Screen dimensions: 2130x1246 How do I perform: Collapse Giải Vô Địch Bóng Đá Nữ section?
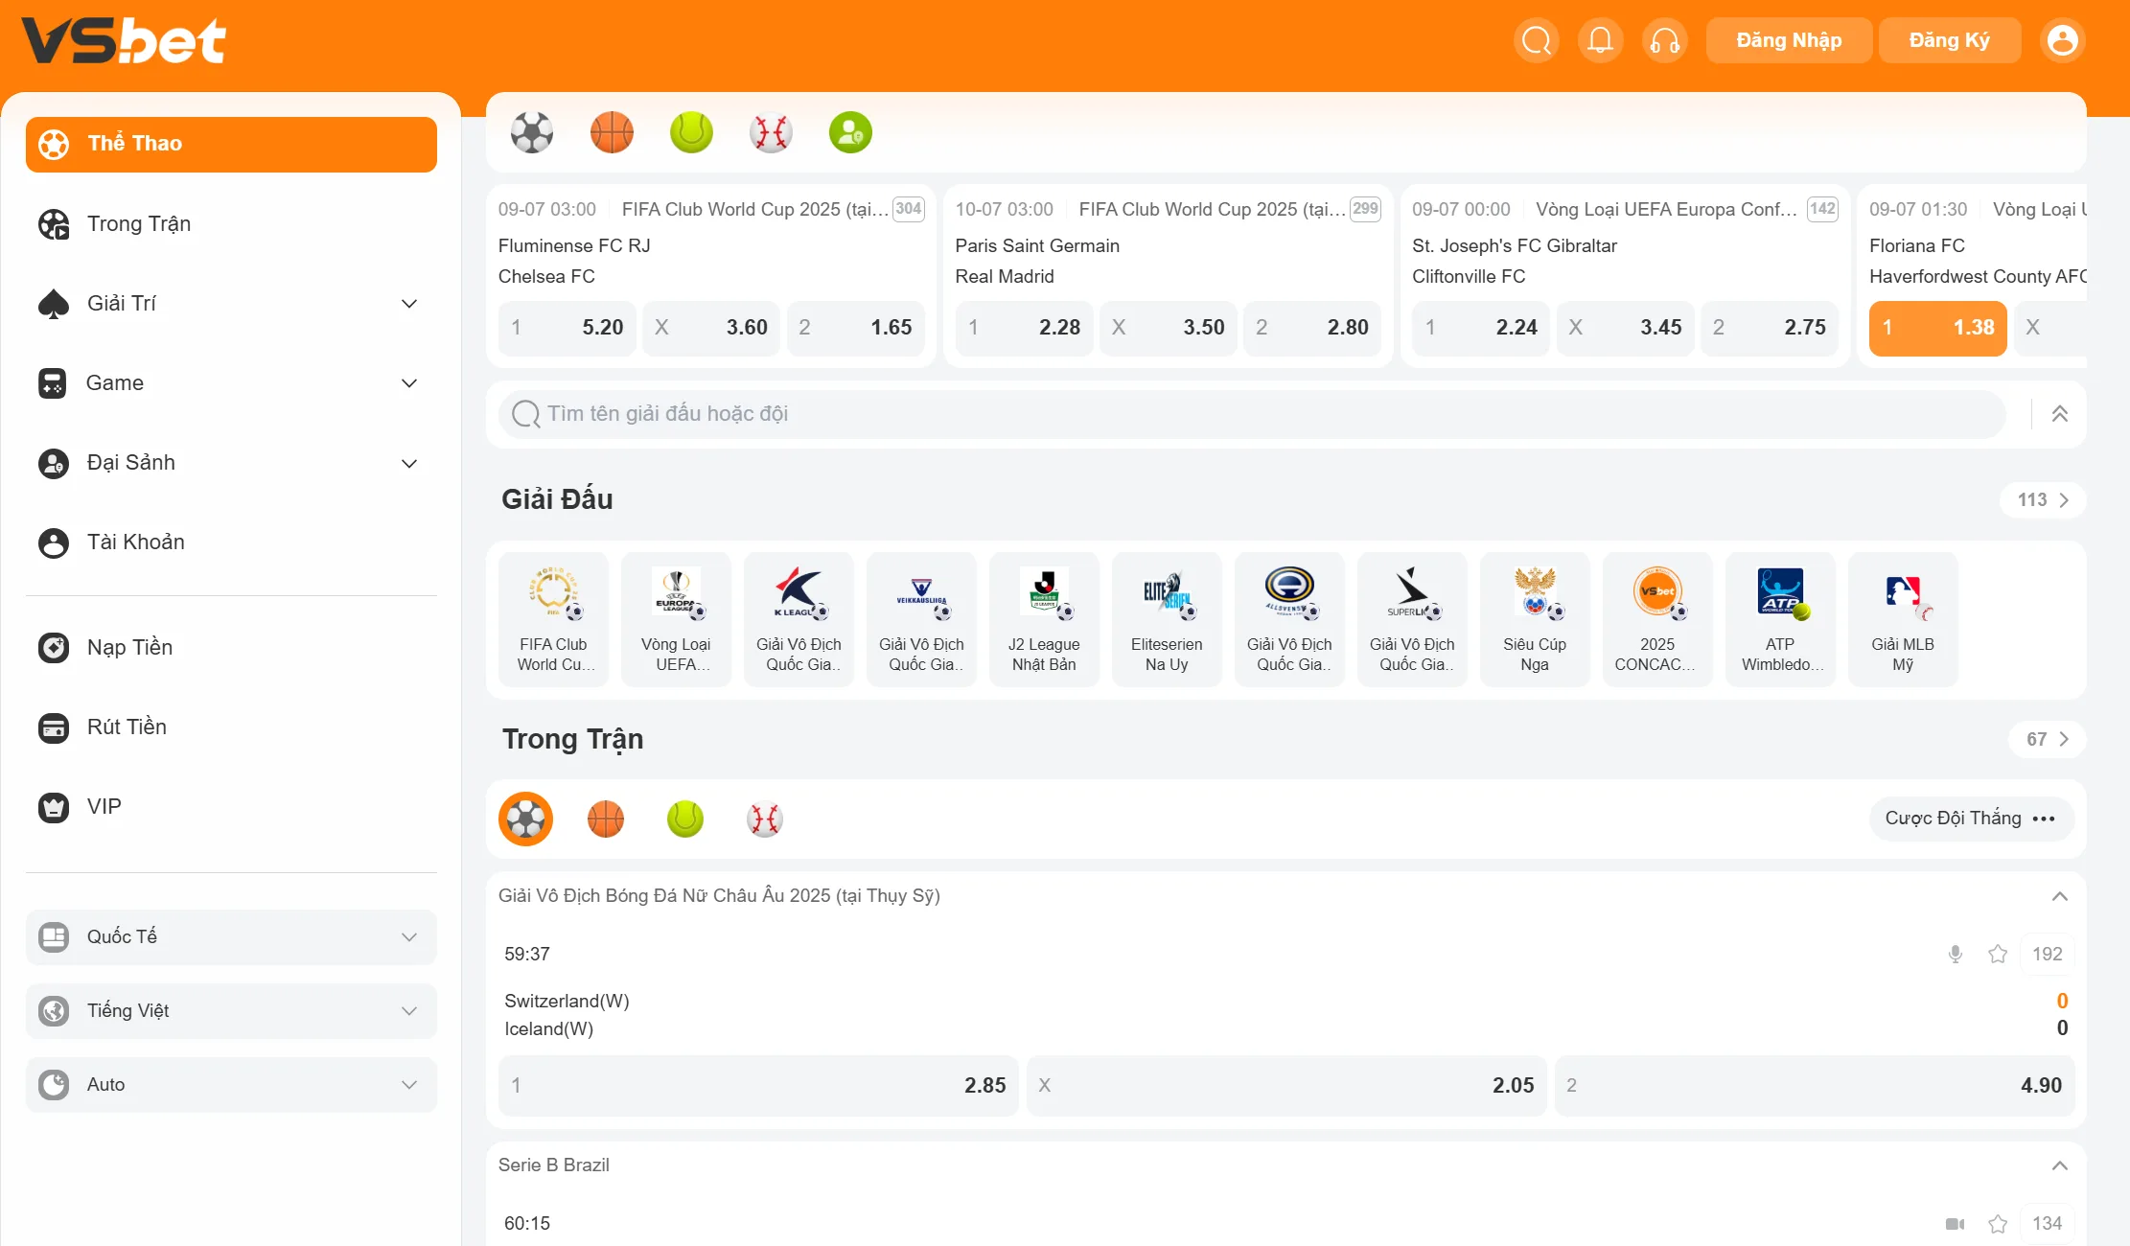click(x=2059, y=895)
